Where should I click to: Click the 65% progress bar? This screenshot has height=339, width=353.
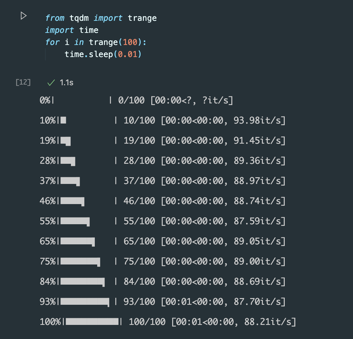[x=77, y=241]
